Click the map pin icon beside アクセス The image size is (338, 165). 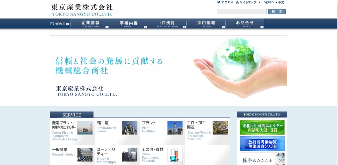click(x=218, y=2)
